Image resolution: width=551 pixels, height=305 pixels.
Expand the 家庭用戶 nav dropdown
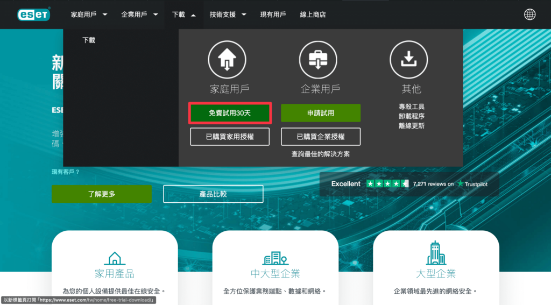coord(89,15)
